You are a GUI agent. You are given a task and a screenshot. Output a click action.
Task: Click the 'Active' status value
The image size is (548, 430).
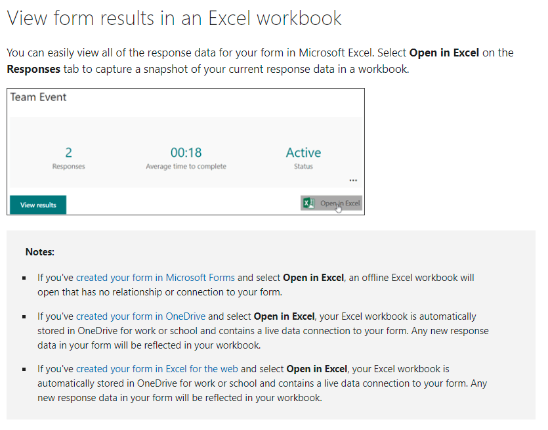tap(303, 153)
